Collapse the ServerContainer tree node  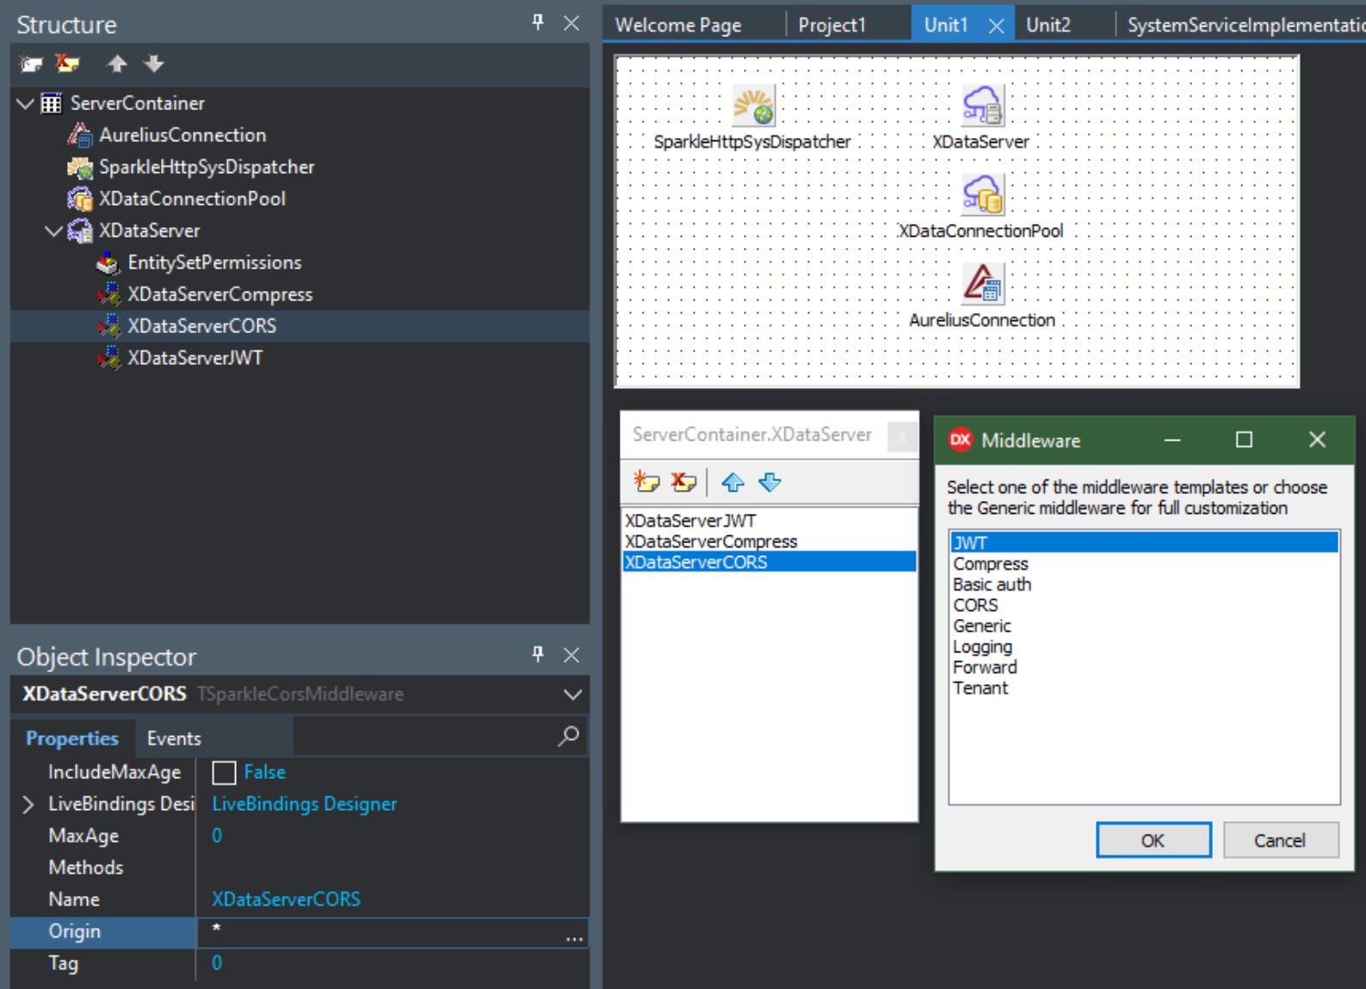coord(25,103)
